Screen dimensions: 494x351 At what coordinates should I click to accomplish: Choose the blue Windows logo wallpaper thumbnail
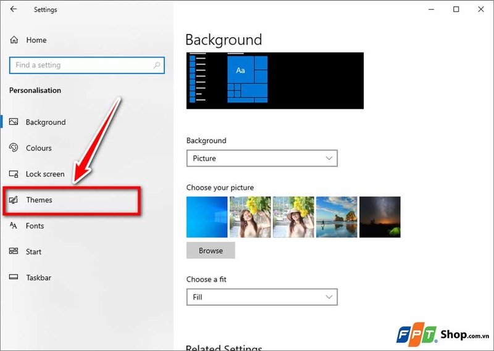(x=207, y=217)
